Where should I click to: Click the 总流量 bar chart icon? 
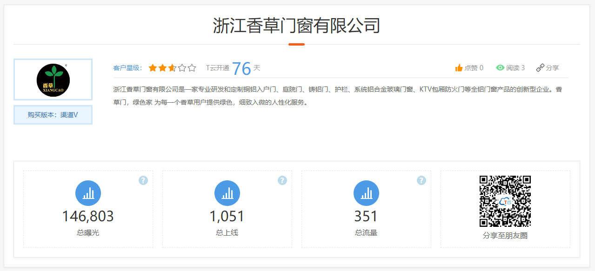click(x=366, y=193)
